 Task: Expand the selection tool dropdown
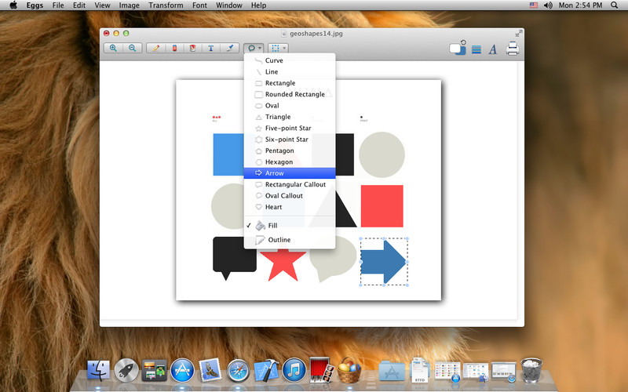(x=277, y=48)
